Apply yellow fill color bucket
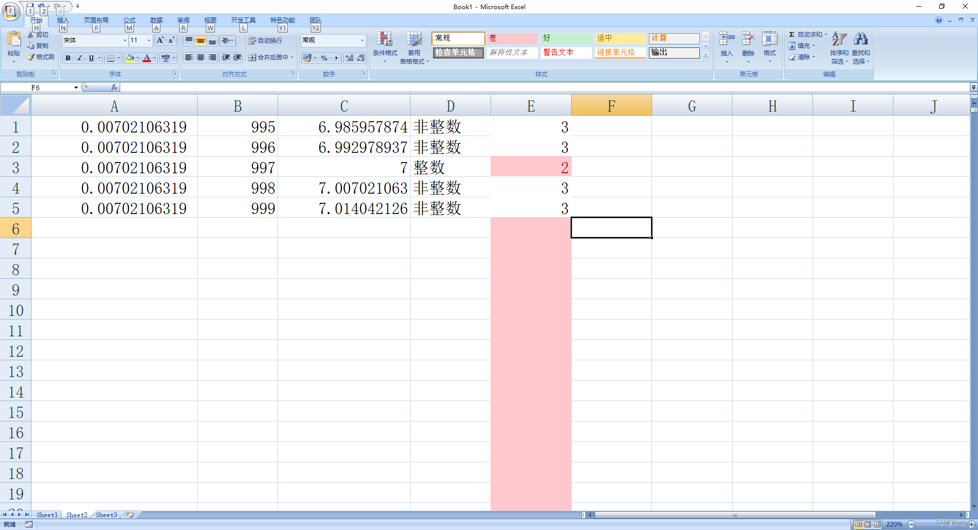Viewport: 978px width, 530px height. pyautogui.click(x=130, y=58)
